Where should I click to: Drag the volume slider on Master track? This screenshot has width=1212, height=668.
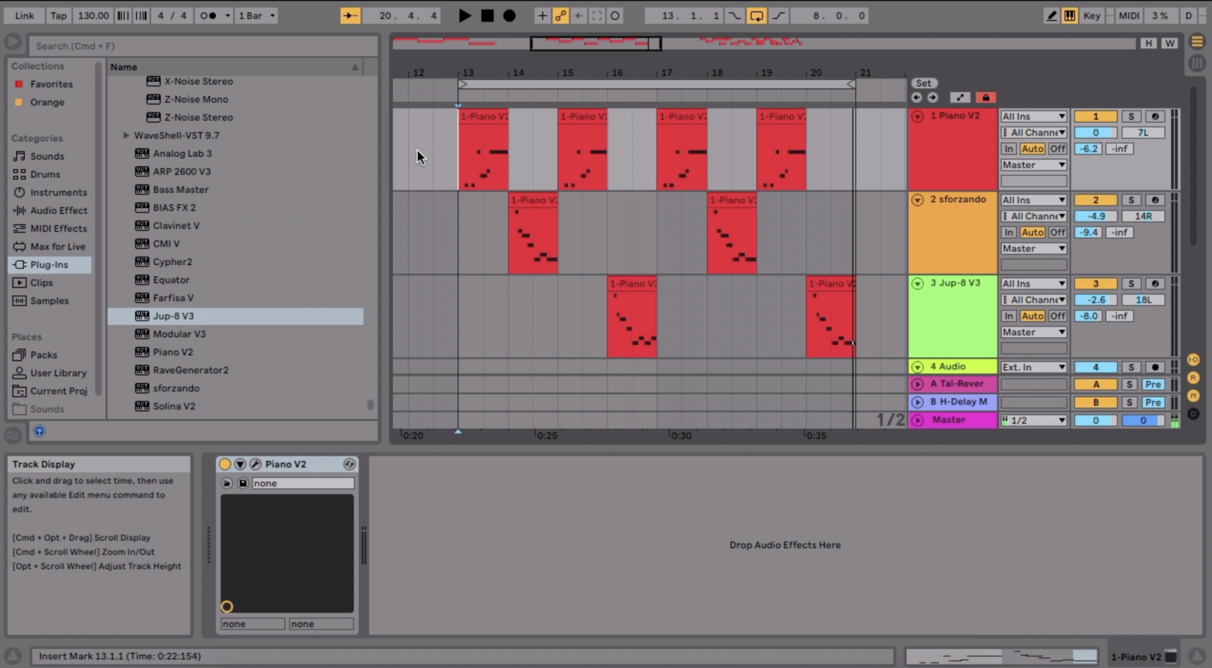1096,420
